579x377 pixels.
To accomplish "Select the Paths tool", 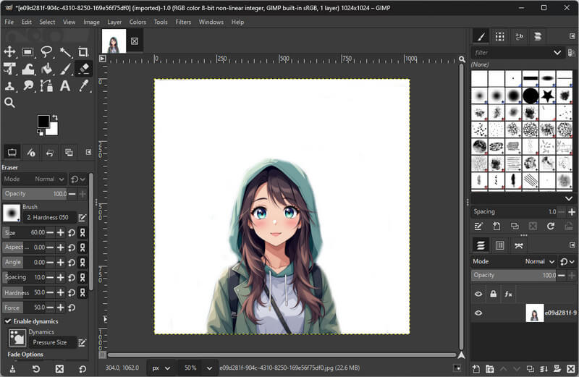I will click(x=46, y=86).
